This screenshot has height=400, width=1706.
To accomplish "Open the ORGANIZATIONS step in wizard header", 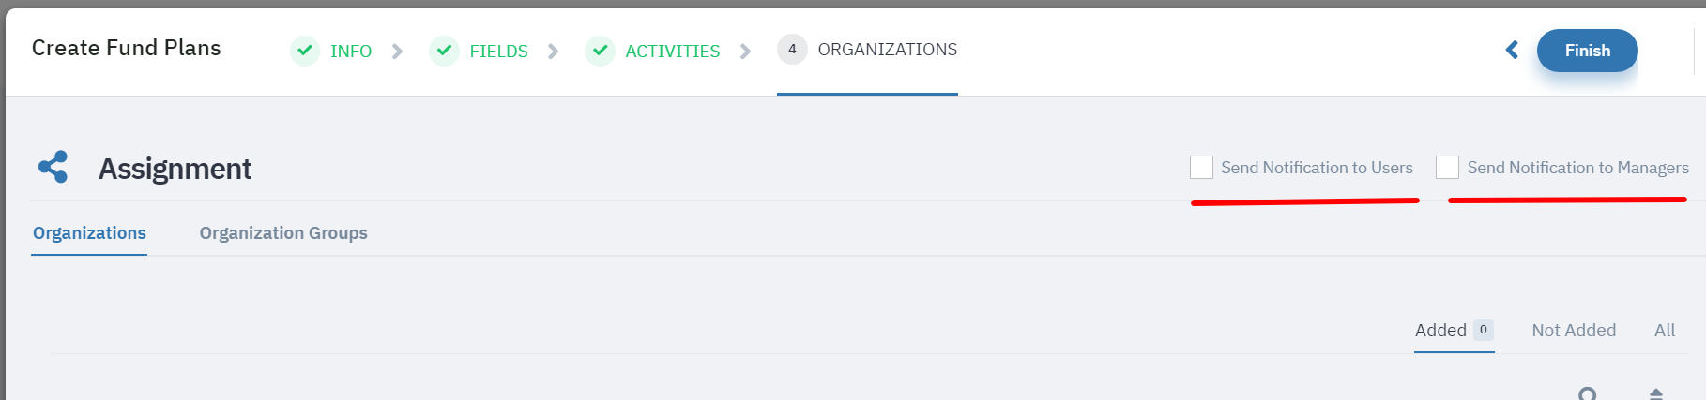I will [888, 50].
